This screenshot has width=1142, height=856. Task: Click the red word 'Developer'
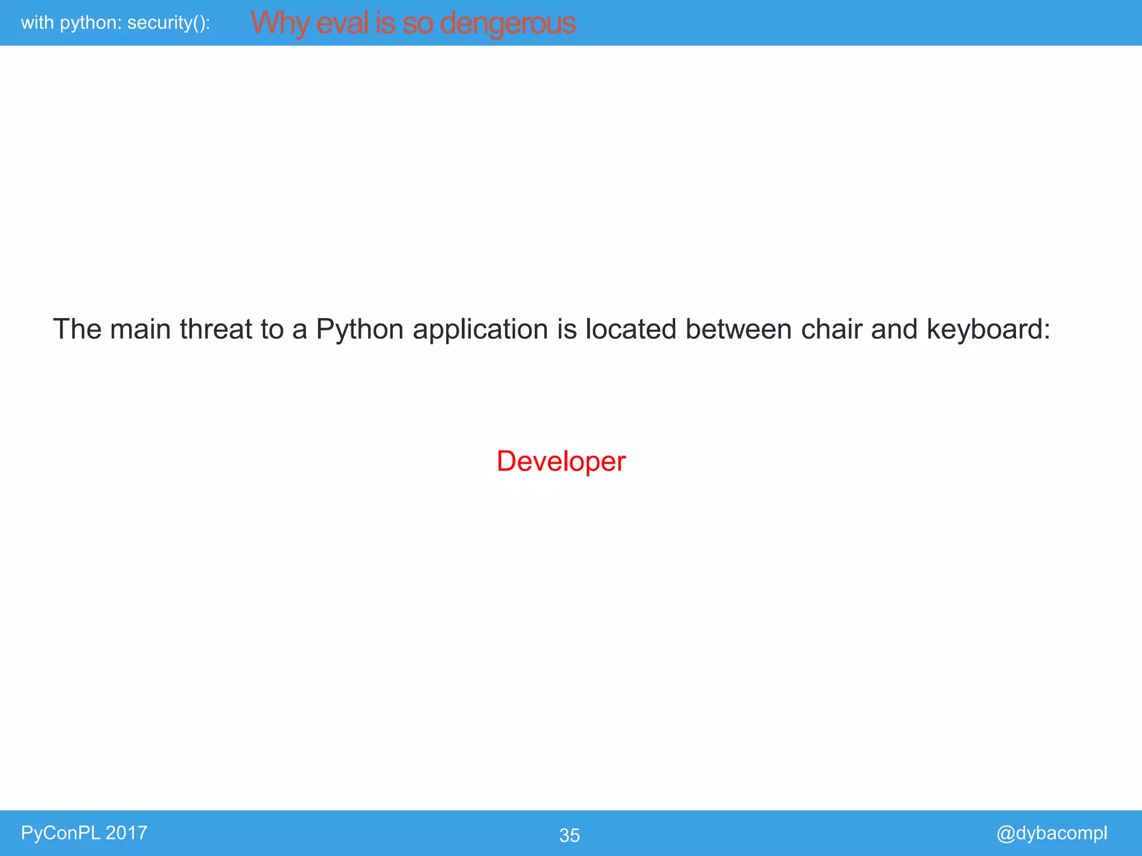[x=561, y=462]
